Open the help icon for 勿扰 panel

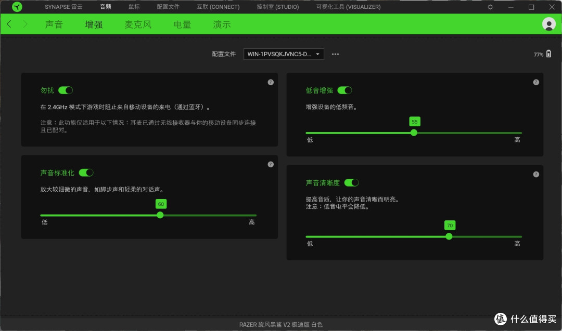271,82
